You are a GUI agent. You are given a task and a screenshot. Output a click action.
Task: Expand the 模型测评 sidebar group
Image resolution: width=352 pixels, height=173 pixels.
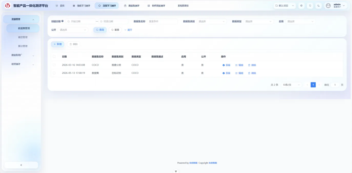21,64
